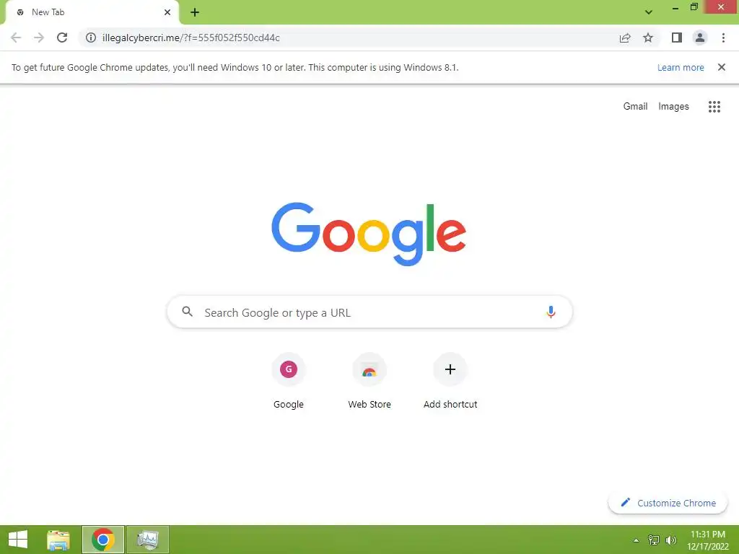View site information icon in address bar

coord(91,38)
